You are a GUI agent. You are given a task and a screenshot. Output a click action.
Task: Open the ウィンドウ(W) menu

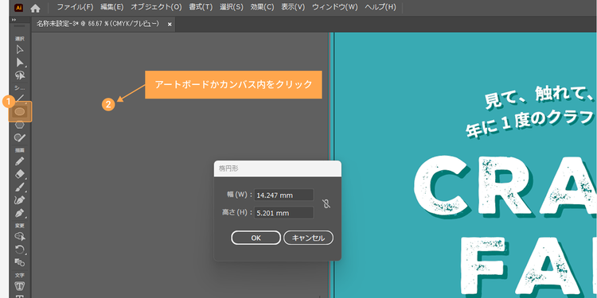coord(335,7)
